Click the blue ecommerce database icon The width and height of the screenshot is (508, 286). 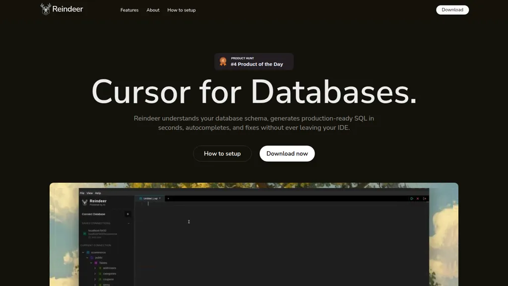coord(88,252)
